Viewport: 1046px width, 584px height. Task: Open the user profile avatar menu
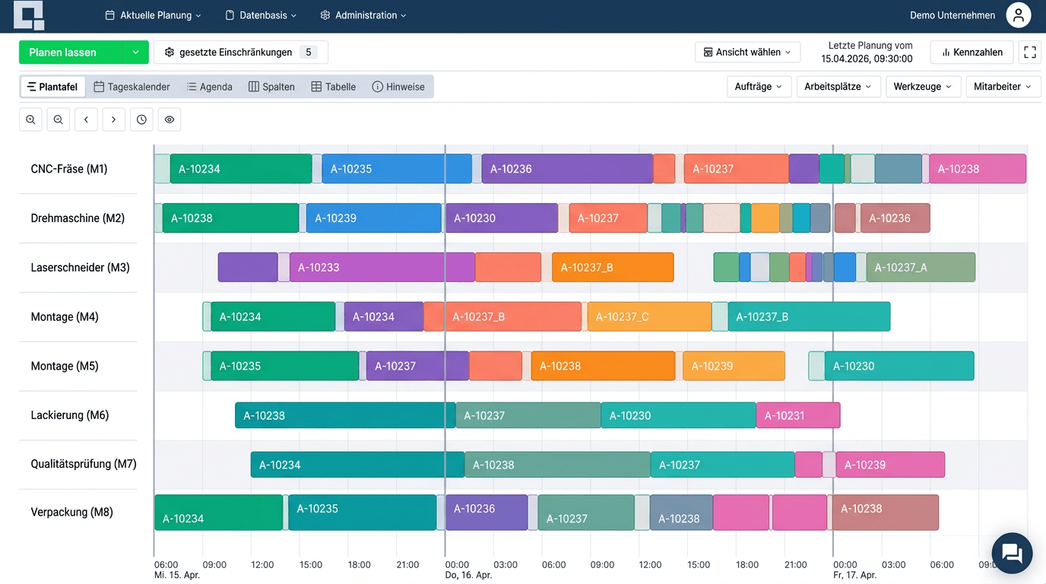tap(1018, 14)
